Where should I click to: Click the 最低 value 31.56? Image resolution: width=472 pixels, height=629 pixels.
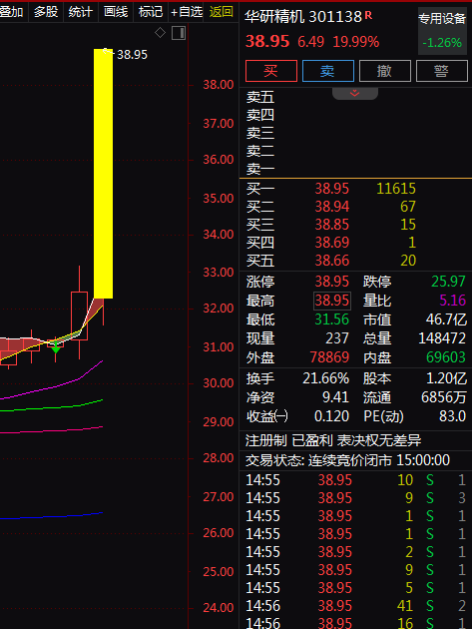331,319
